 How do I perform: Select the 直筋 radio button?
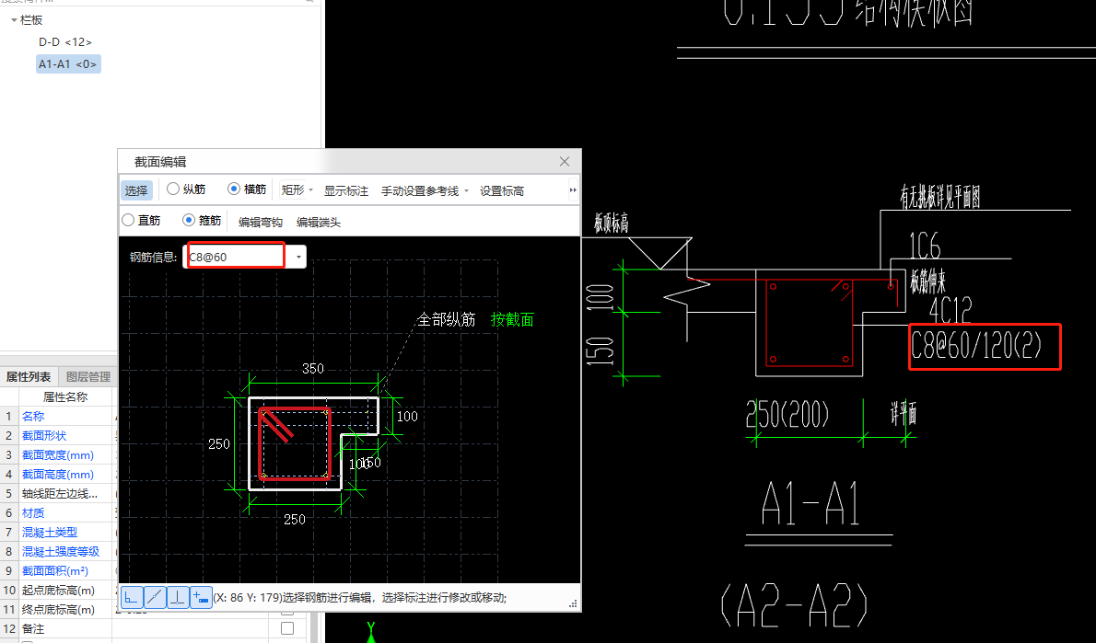click(x=128, y=220)
